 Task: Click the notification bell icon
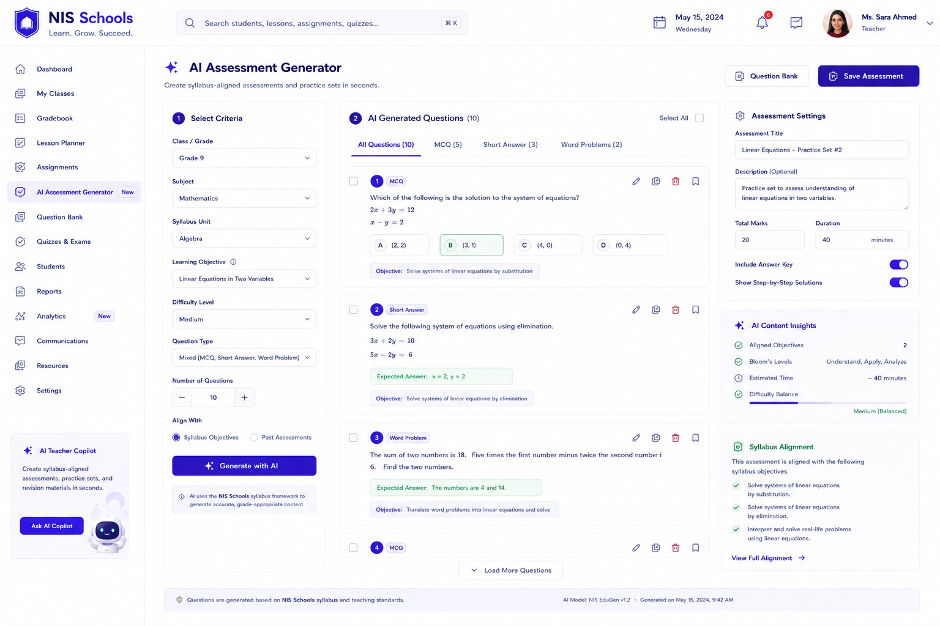coord(762,23)
